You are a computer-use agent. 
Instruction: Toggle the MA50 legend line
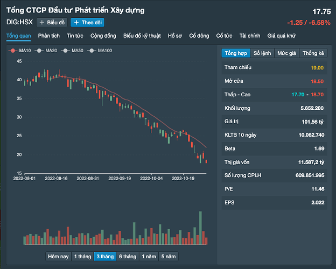(x=73, y=50)
